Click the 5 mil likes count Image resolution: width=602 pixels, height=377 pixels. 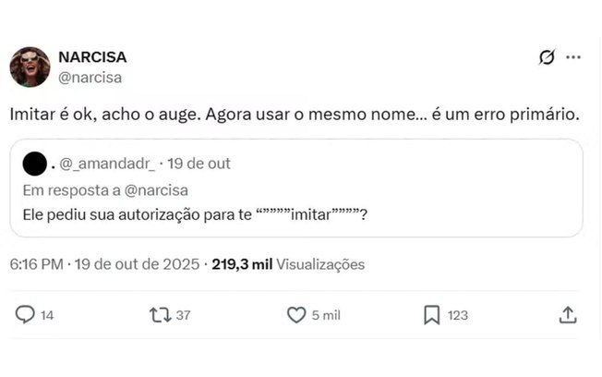pyautogui.click(x=326, y=315)
